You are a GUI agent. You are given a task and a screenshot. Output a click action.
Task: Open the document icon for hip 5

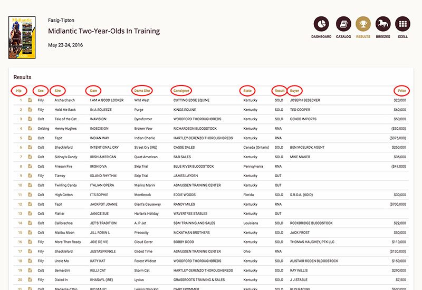(30, 138)
